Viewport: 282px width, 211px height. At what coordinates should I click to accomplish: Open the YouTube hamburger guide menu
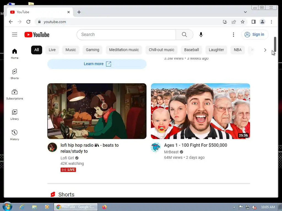point(15,34)
